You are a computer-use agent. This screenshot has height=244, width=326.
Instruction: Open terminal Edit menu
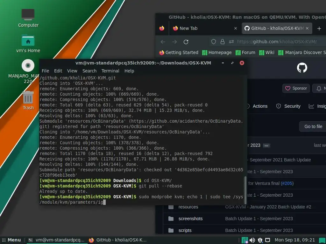(x=58, y=71)
